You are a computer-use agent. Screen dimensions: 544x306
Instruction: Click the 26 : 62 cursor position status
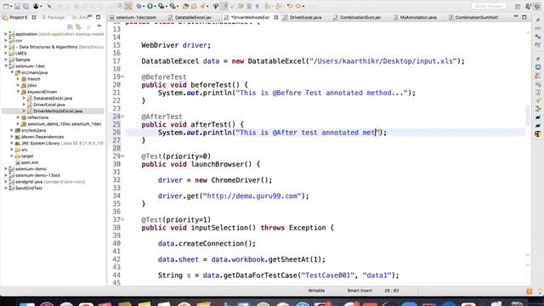(392, 291)
